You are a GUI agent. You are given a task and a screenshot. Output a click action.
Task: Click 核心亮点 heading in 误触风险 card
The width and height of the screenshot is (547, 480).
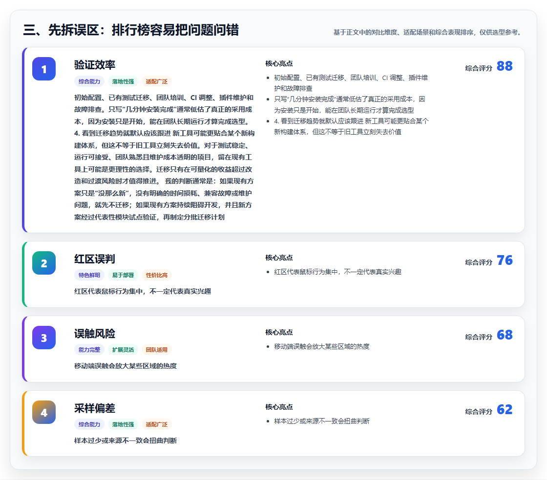(x=279, y=332)
